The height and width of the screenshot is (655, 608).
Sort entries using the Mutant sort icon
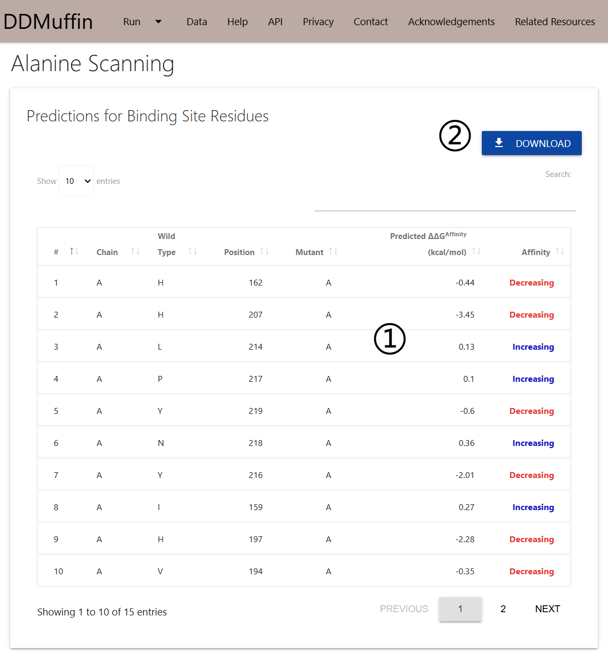click(334, 251)
